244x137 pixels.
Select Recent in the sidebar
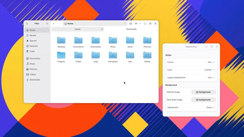[x=37, y=35]
